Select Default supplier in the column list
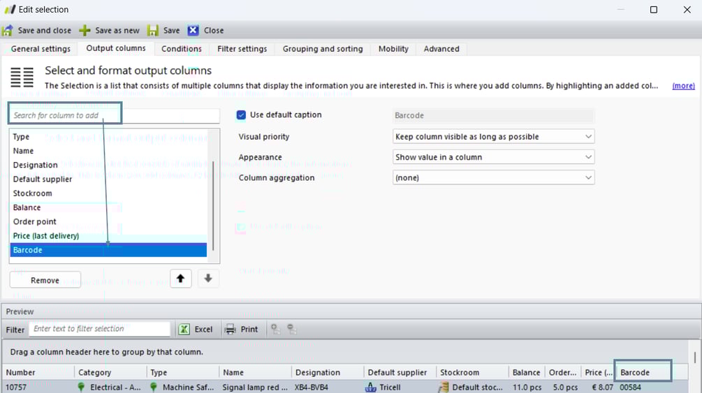 coord(43,179)
